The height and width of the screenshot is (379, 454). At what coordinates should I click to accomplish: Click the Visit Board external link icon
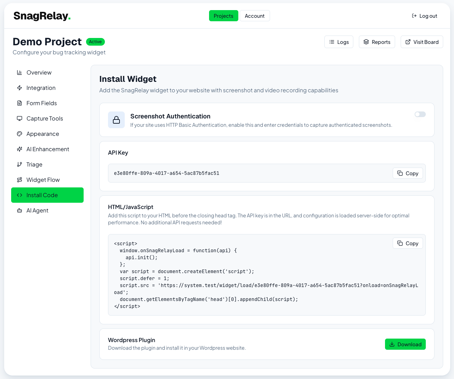point(408,42)
